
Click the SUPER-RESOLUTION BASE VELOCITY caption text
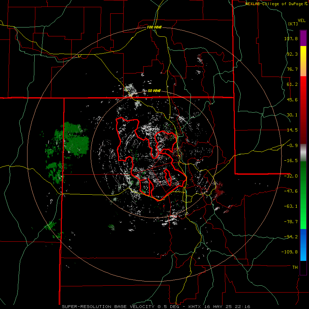point(109,307)
